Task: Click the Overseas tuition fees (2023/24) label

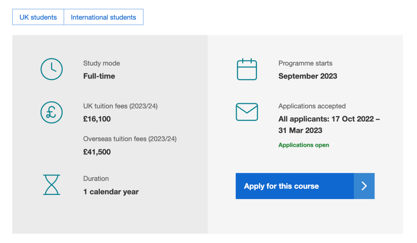Action: point(130,139)
